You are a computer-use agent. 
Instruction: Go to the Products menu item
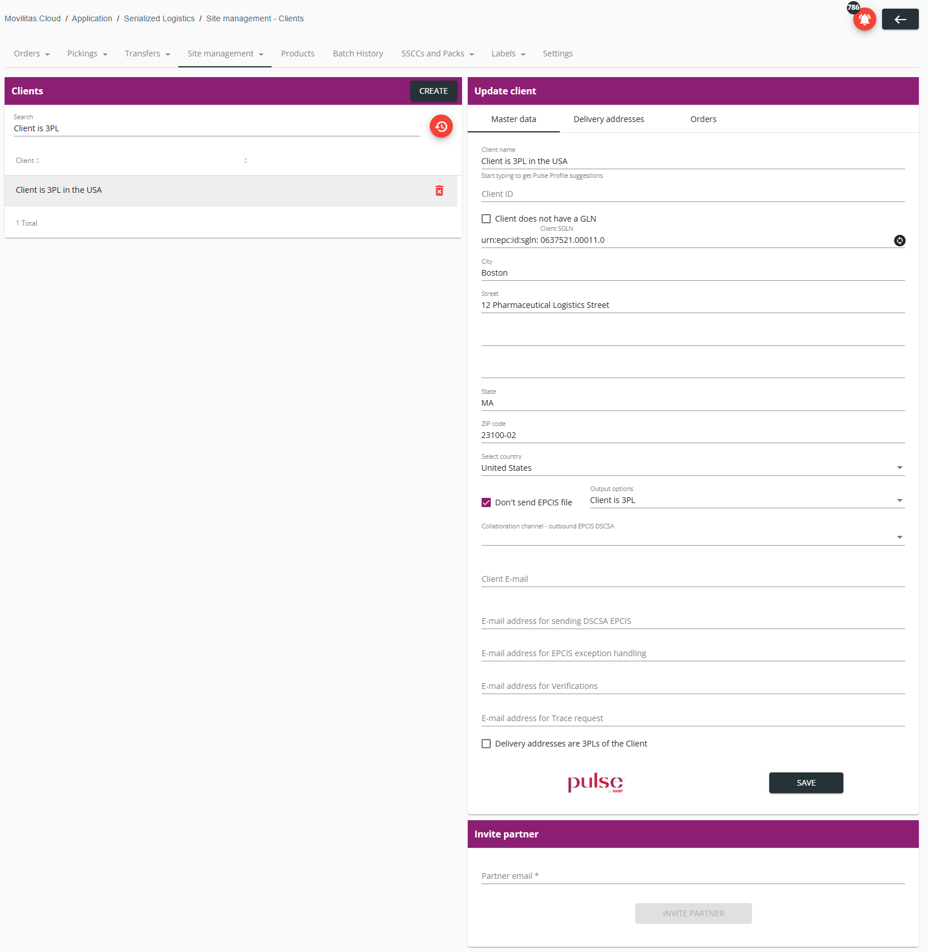[x=297, y=54]
